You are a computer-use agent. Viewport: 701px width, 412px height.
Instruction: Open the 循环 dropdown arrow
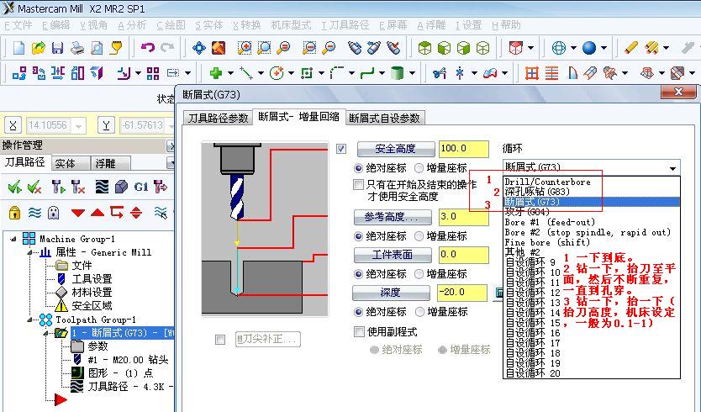tap(672, 168)
